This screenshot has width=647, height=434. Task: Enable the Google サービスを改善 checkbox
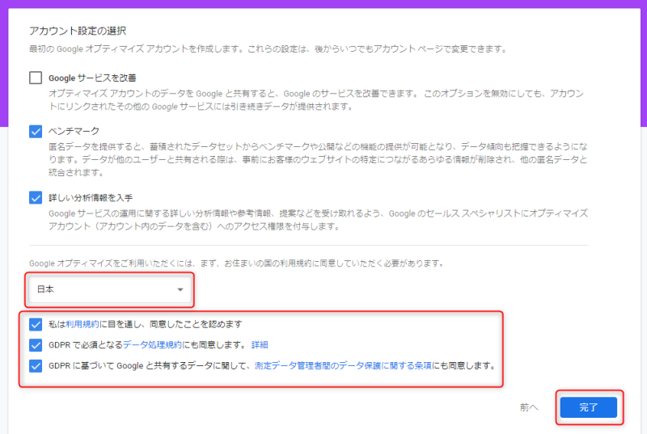tap(36, 78)
